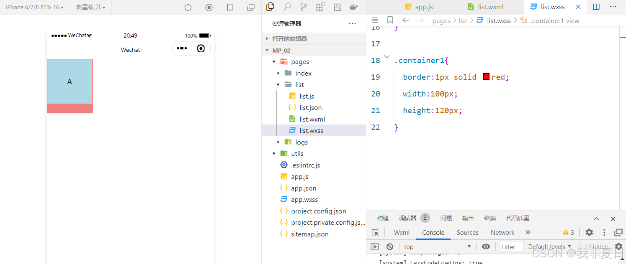The width and height of the screenshot is (626, 264).
Task: Open the Wxml devtools tab
Action: click(x=402, y=233)
